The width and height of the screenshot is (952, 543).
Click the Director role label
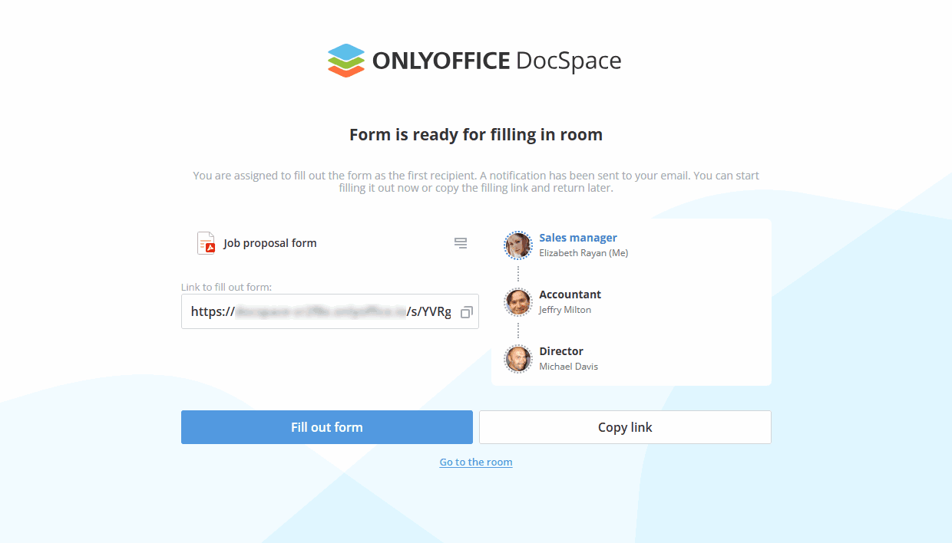coord(561,351)
